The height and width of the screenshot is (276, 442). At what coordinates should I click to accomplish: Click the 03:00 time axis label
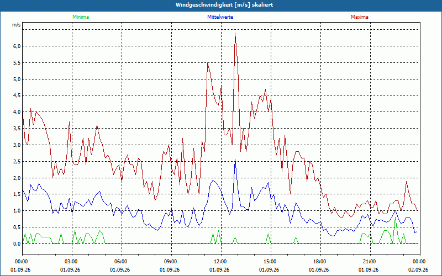[x=72, y=262]
